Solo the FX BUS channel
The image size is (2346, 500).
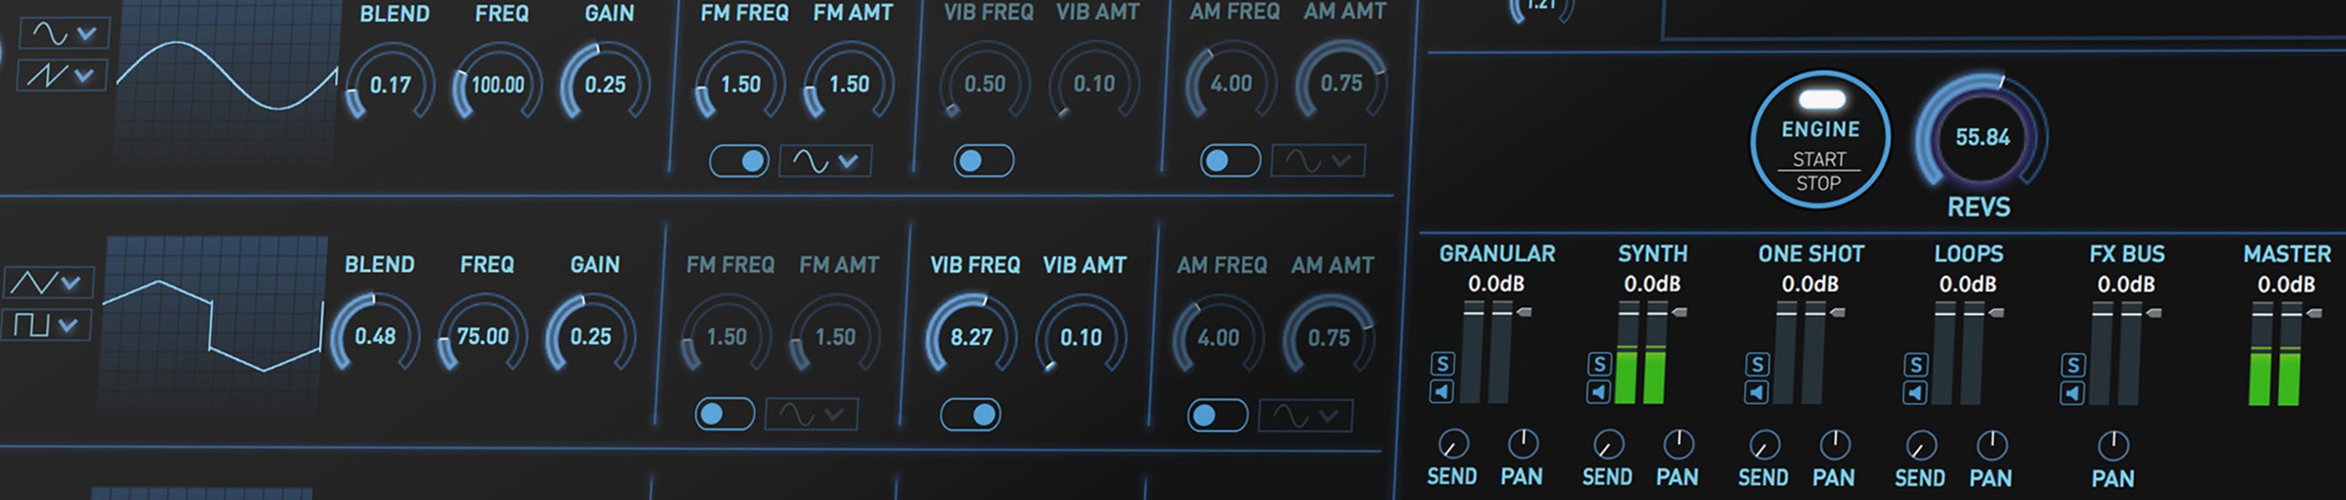(x=2074, y=366)
